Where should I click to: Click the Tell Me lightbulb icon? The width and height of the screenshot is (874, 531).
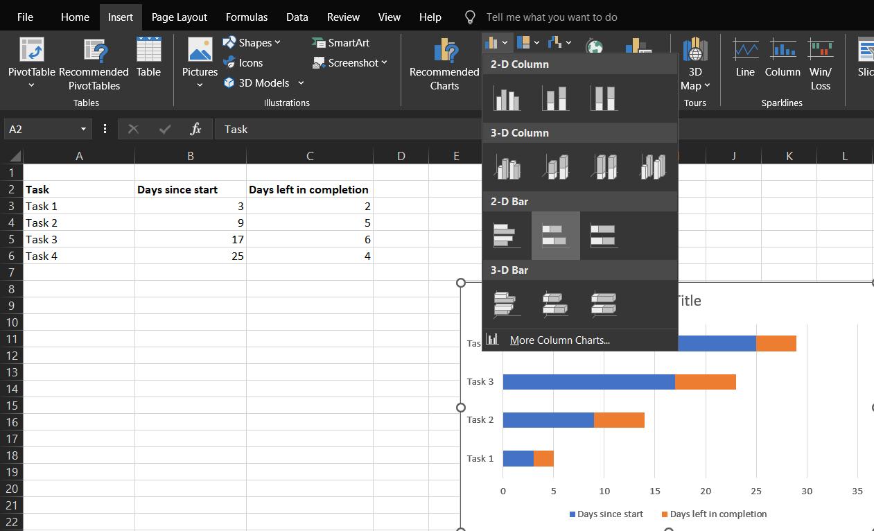470,17
